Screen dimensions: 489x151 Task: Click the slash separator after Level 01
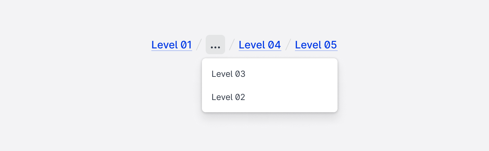(x=199, y=45)
